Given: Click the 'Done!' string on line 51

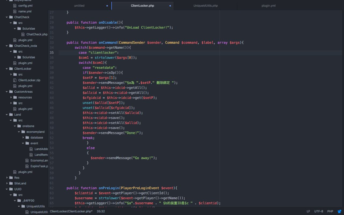Looking at the screenshot, I should point(132,133).
